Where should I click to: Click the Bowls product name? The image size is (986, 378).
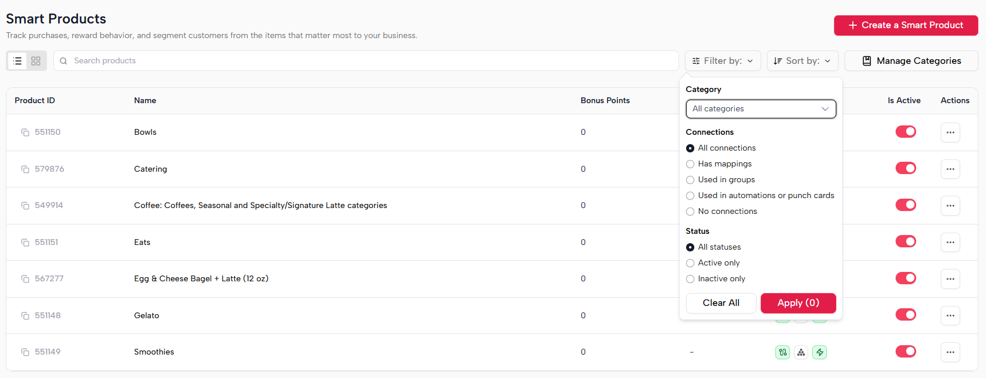pos(145,132)
